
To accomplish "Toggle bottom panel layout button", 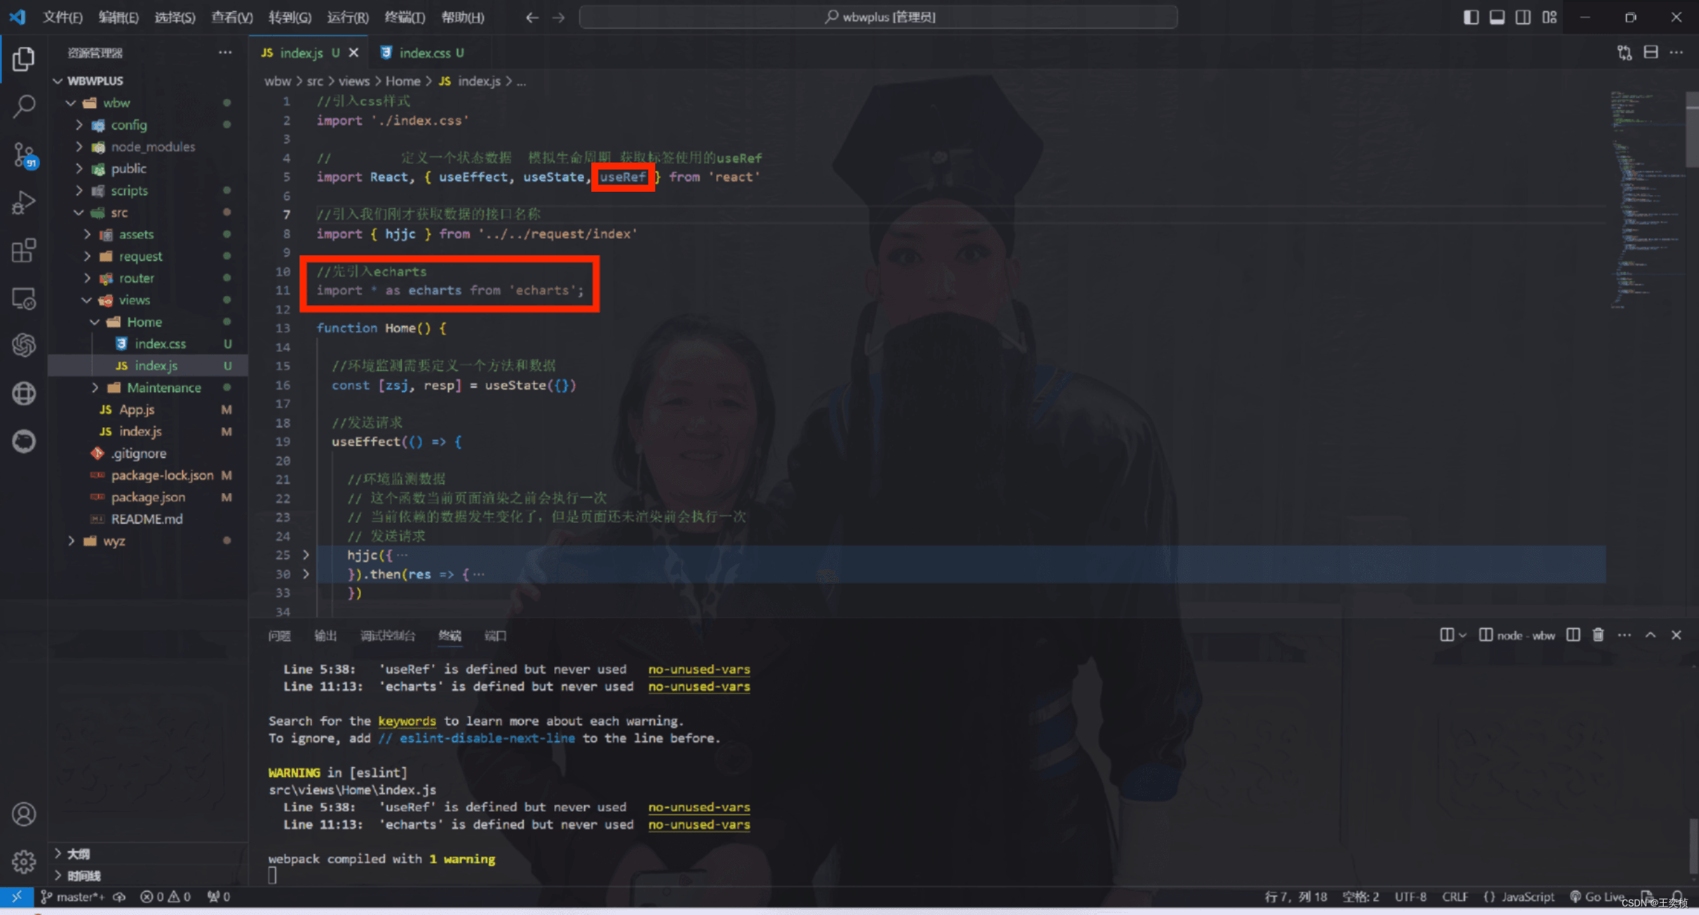I will coord(1497,17).
